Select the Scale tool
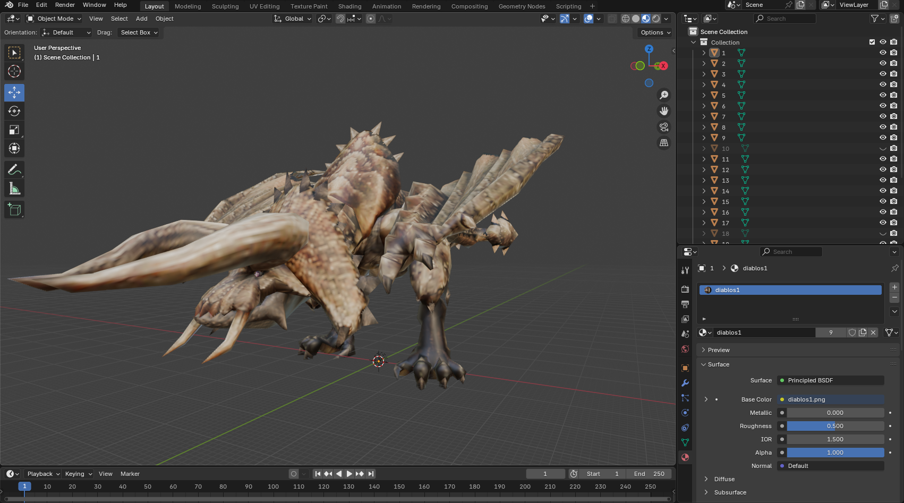 point(14,130)
